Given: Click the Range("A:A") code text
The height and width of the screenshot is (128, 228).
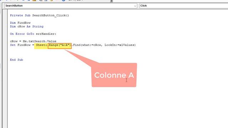Looking at the screenshot, I should click(60, 45).
